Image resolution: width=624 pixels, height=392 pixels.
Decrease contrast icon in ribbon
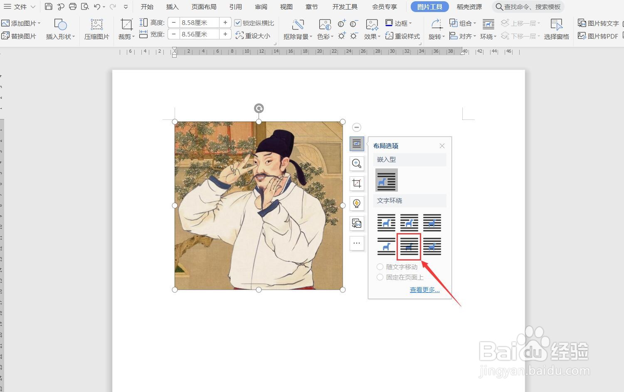353,23
